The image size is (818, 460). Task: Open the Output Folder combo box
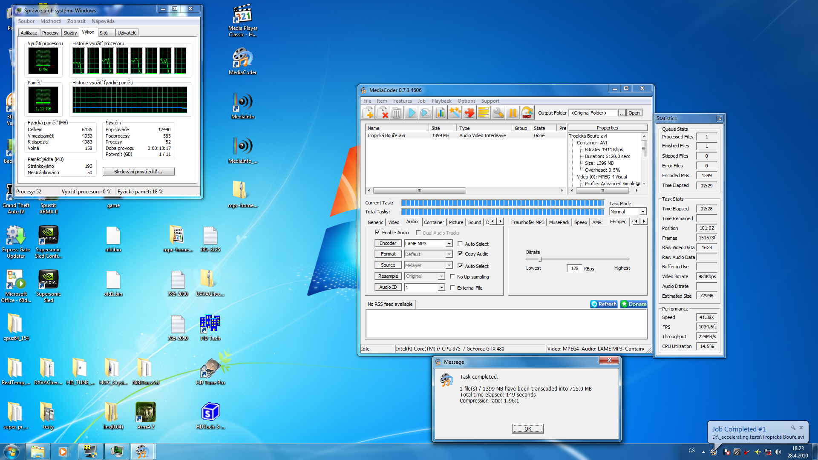pos(593,113)
